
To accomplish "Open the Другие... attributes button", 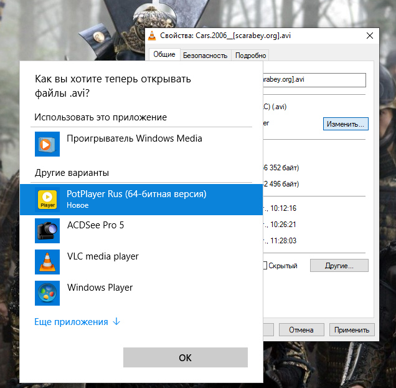I will click(x=339, y=266).
